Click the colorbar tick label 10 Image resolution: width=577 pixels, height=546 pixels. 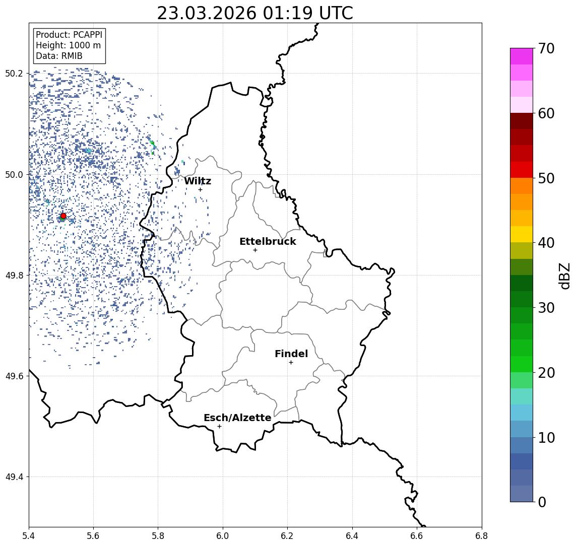[x=546, y=438]
